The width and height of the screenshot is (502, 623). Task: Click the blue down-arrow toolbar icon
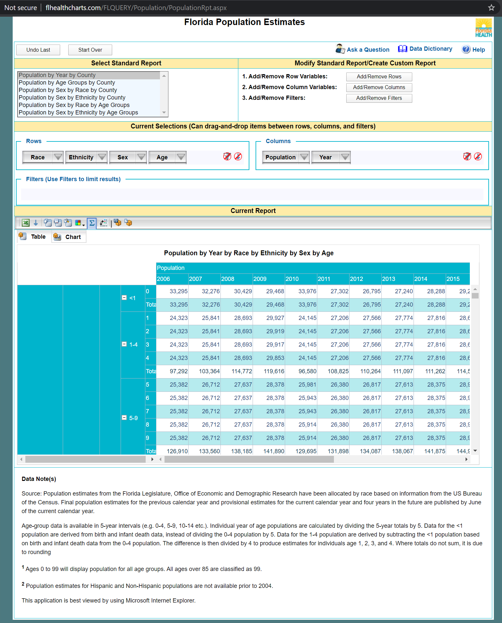36,223
